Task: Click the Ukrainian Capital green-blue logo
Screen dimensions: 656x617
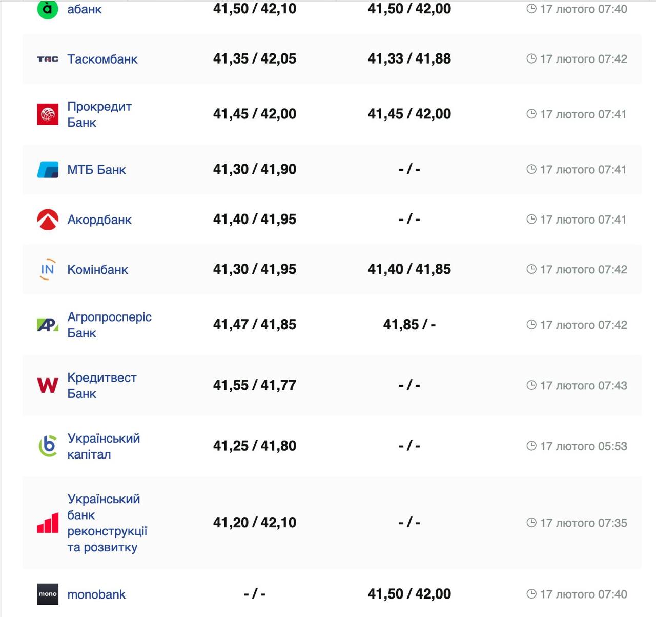Action: tap(48, 446)
